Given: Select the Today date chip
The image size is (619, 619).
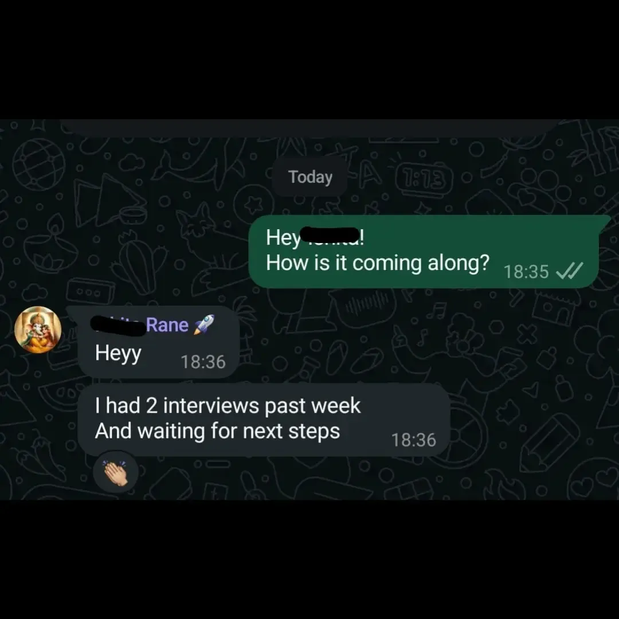Looking at the screenshot, I should [x=310, y=177].
